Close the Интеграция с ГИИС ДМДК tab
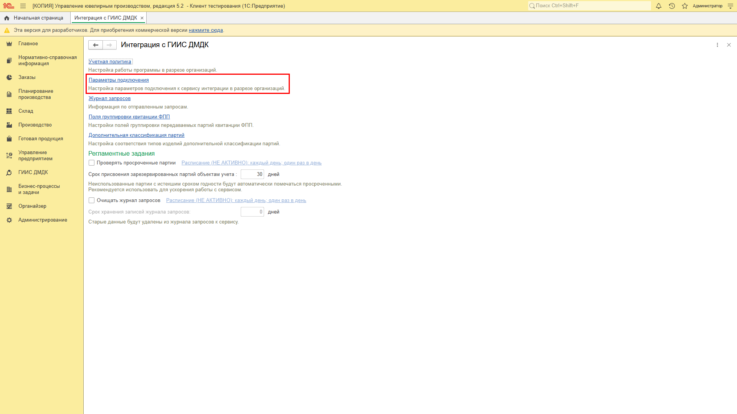Image resolution: width=737 pixels, height=414 pixels. [x=142, y=18]
